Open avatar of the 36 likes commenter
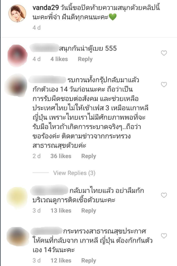Image resolution: width=177 pixels, height=266 pixels. pos(17,86)
